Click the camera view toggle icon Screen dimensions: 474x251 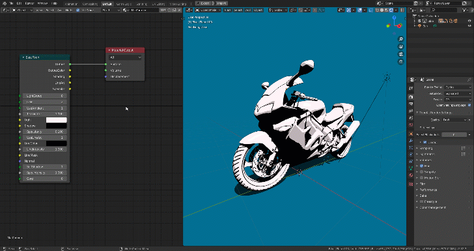(401, 54)
